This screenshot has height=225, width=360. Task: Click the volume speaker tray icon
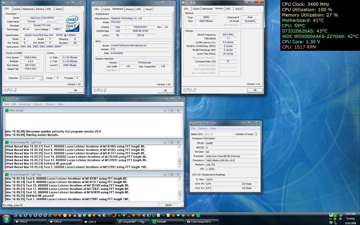tap(340, 219)
